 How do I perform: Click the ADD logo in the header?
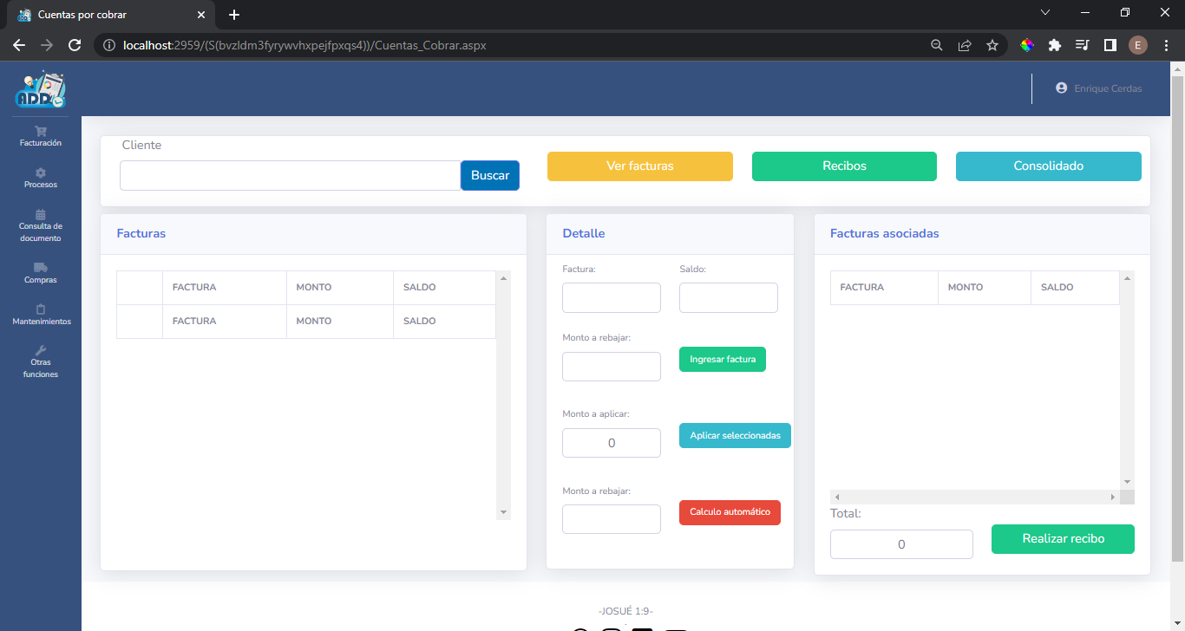pyautogui.click(x=40, y=89)
